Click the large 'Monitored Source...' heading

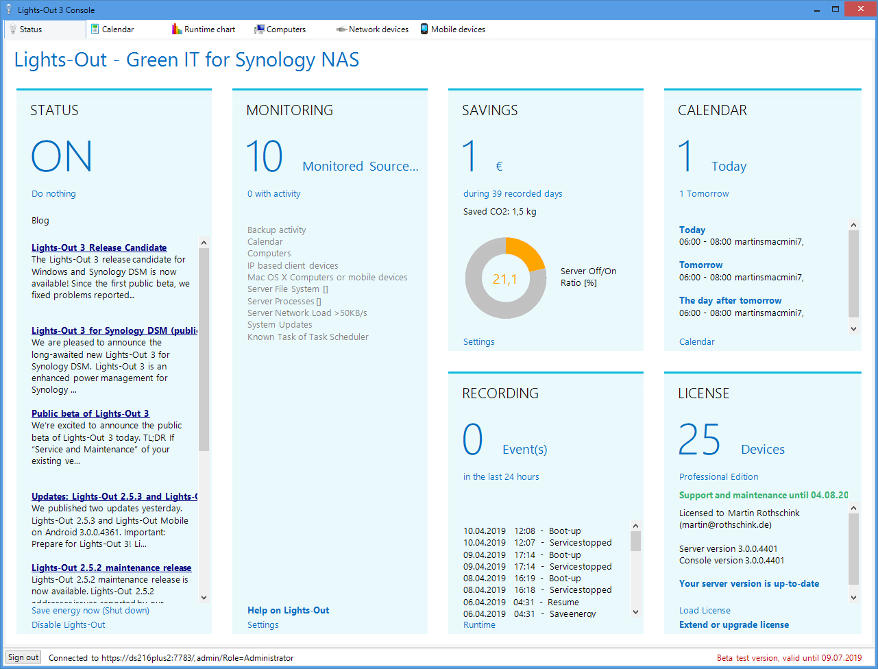click(x=361, y=166)
